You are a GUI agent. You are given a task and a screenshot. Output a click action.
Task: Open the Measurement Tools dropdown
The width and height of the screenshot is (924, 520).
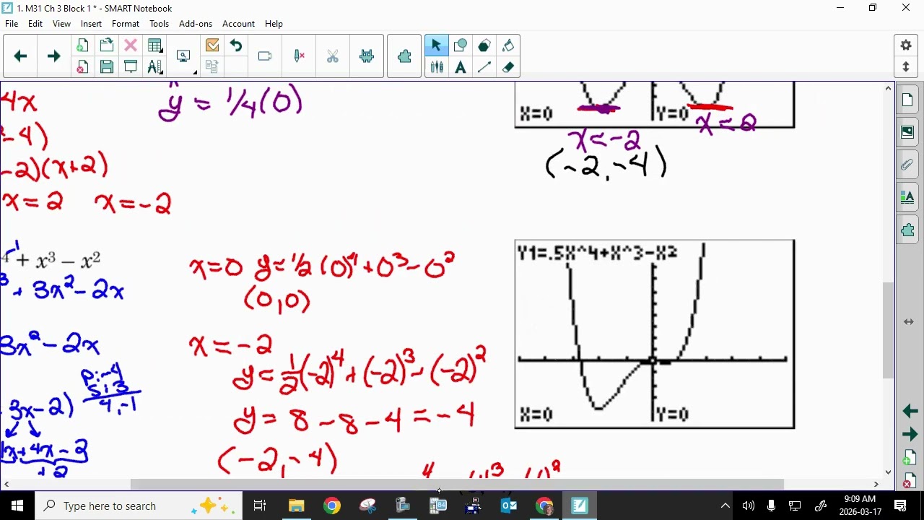click(x=154, y=67)
